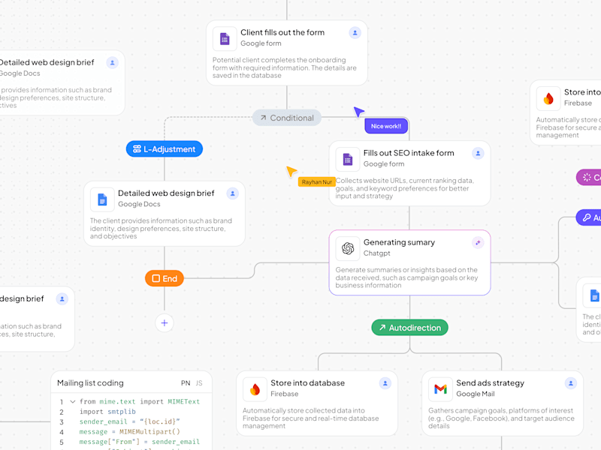Collapse code line 1 with the fold chevron

click(72, 402)
